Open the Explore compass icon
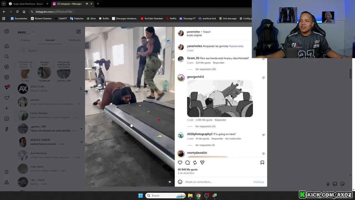The width and height of the screenshot is (355, 200). click(x=7, y=67)
